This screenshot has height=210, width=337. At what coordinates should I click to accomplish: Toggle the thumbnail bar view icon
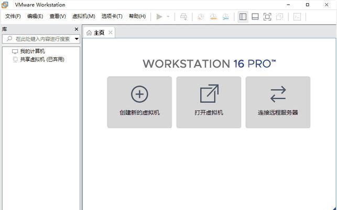255,17
